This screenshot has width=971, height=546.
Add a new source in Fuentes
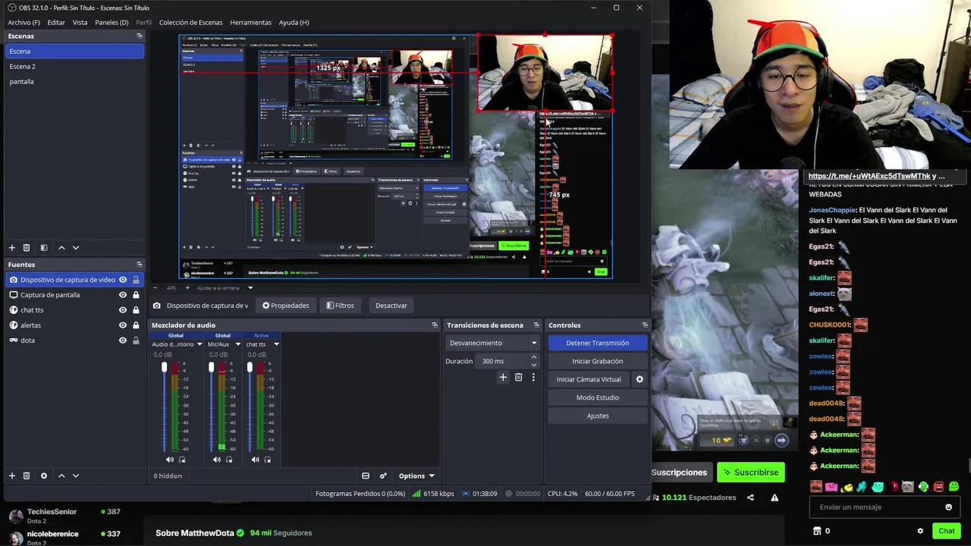pos(12,475)
